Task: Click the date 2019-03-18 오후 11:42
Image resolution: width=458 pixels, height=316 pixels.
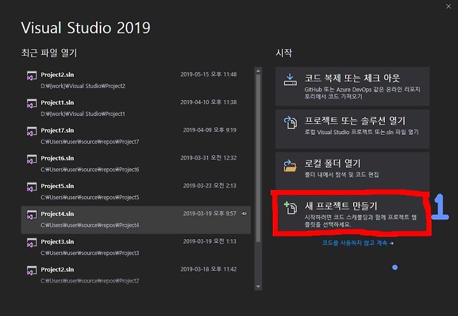Action: 209,270
